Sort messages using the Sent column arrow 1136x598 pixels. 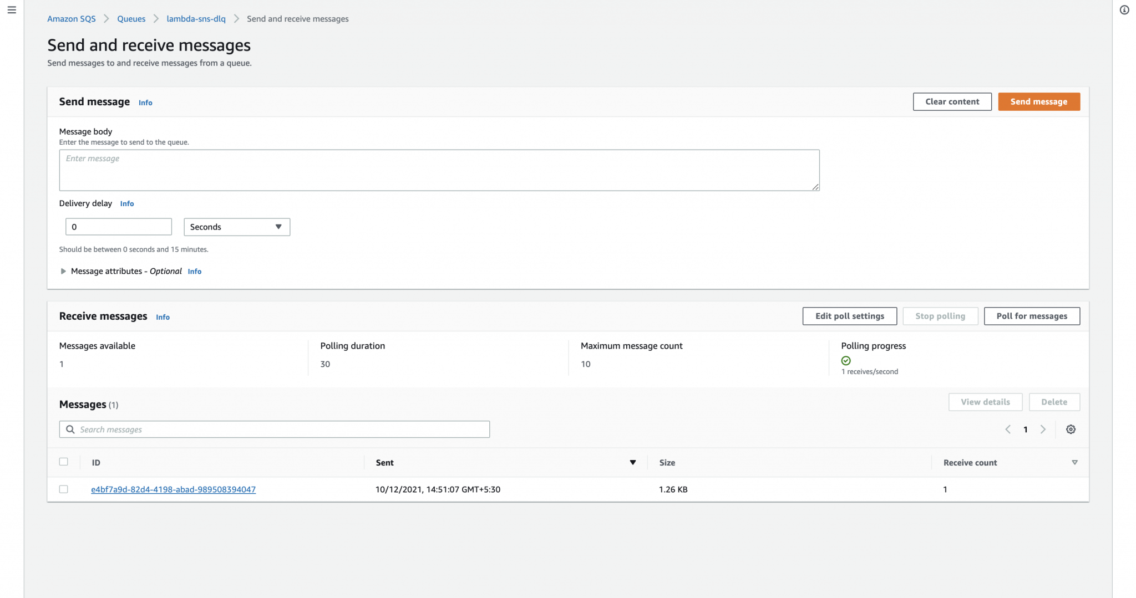coord(632,462)
